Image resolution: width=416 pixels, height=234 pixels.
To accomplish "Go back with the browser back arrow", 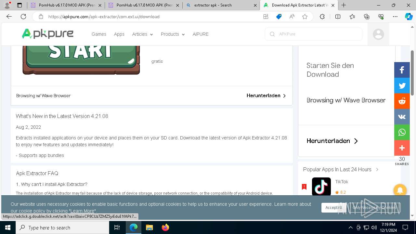I will tap(9, 17).
